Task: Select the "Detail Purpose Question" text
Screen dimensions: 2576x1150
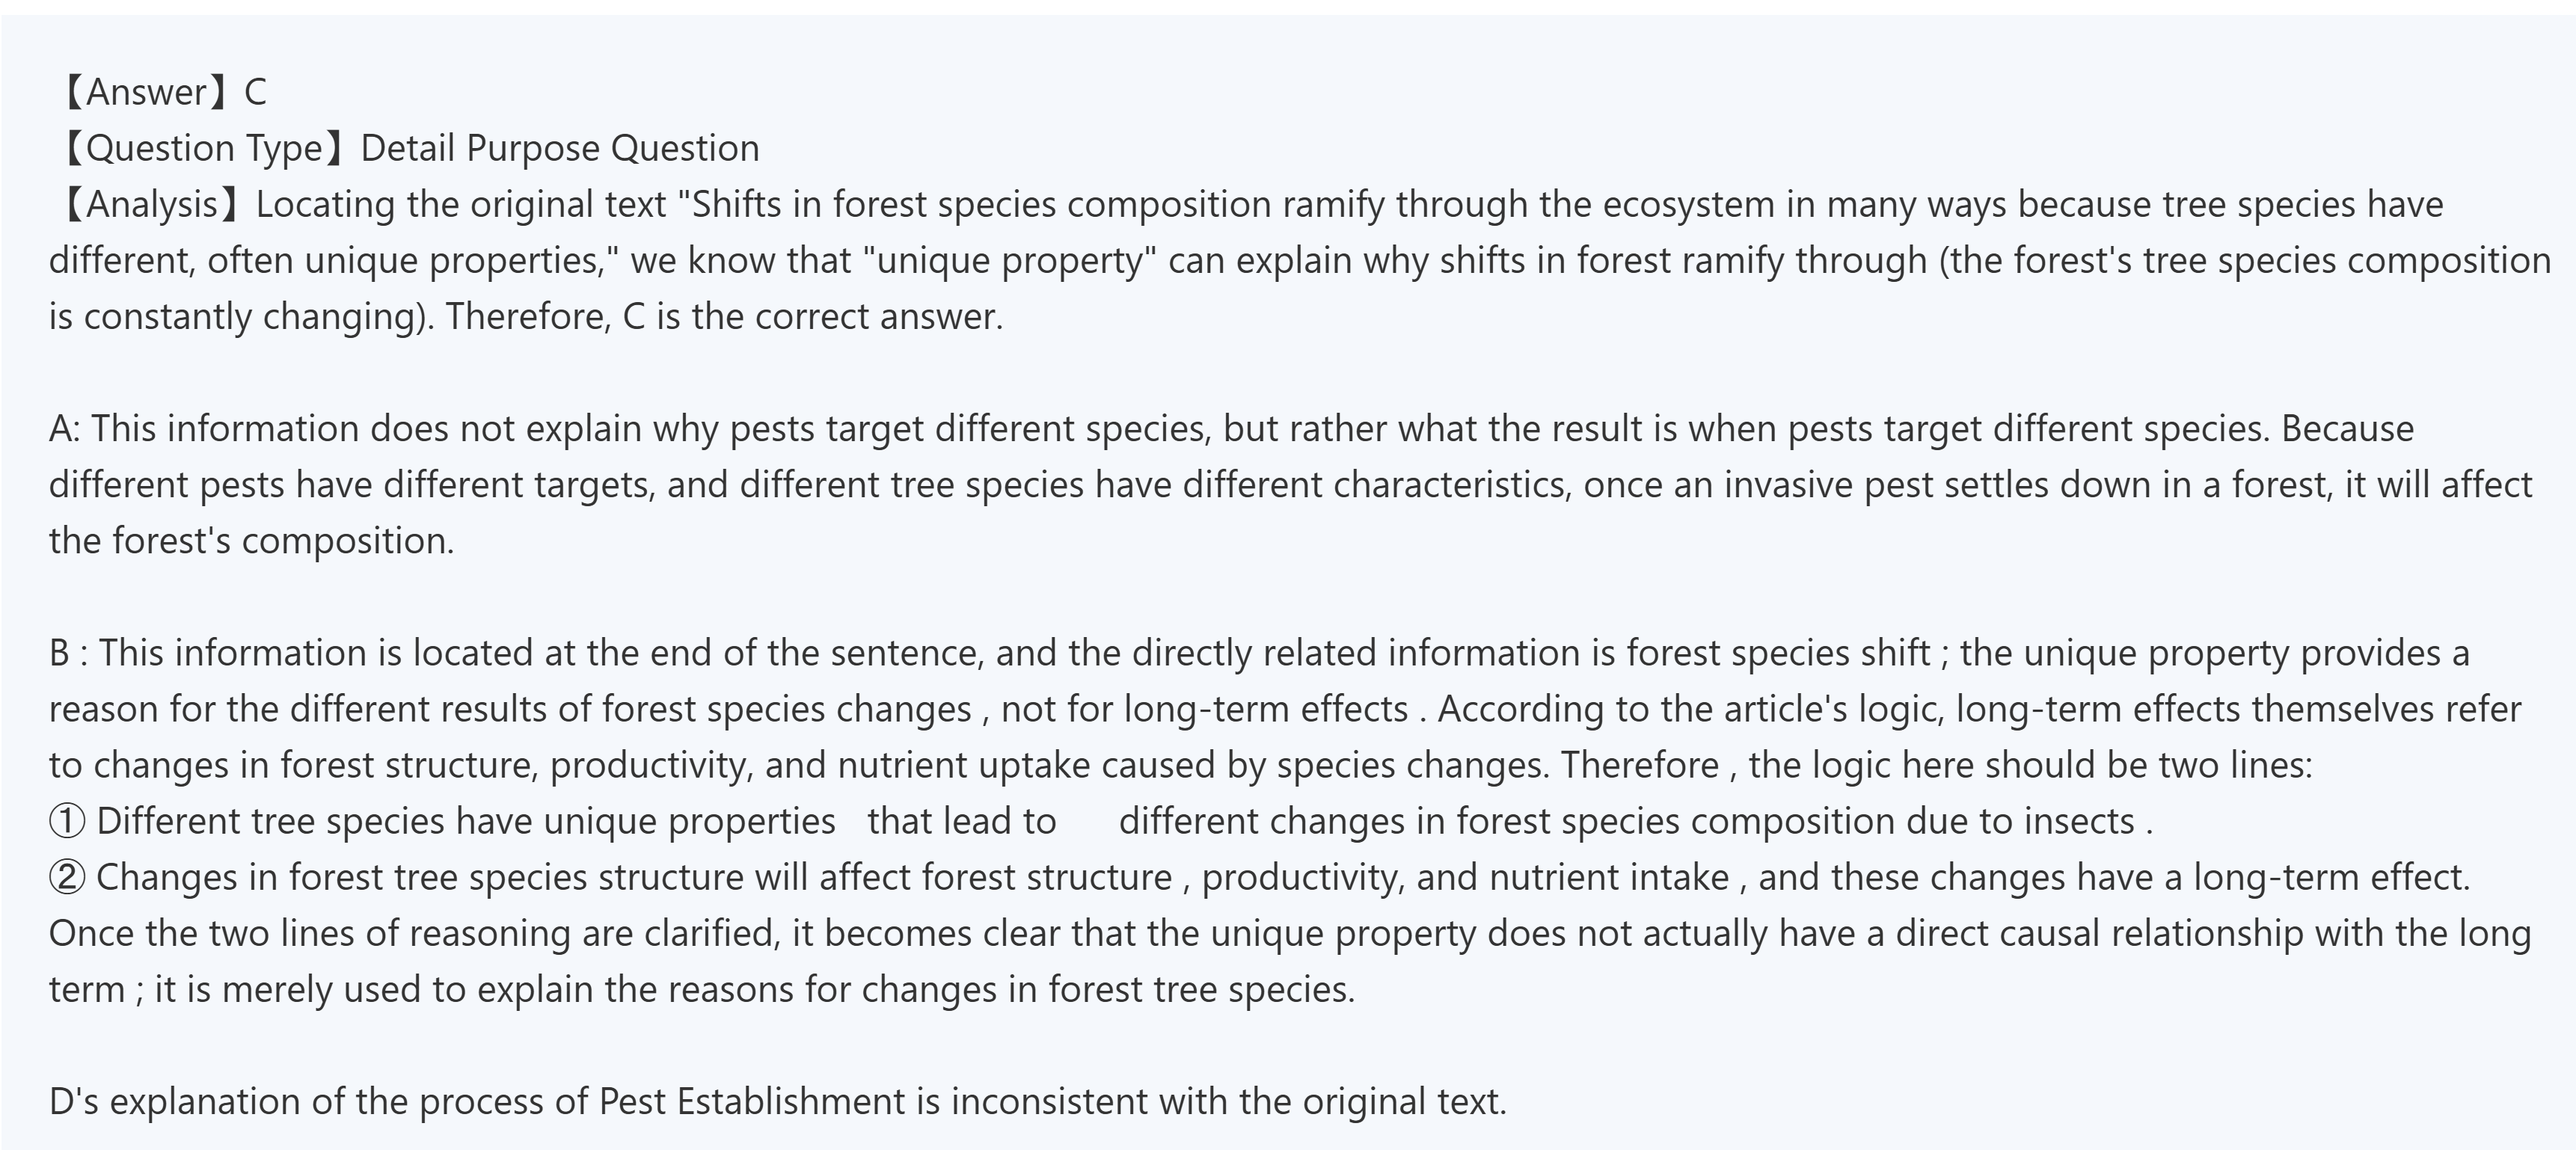Action: click(x=560, y=148)
